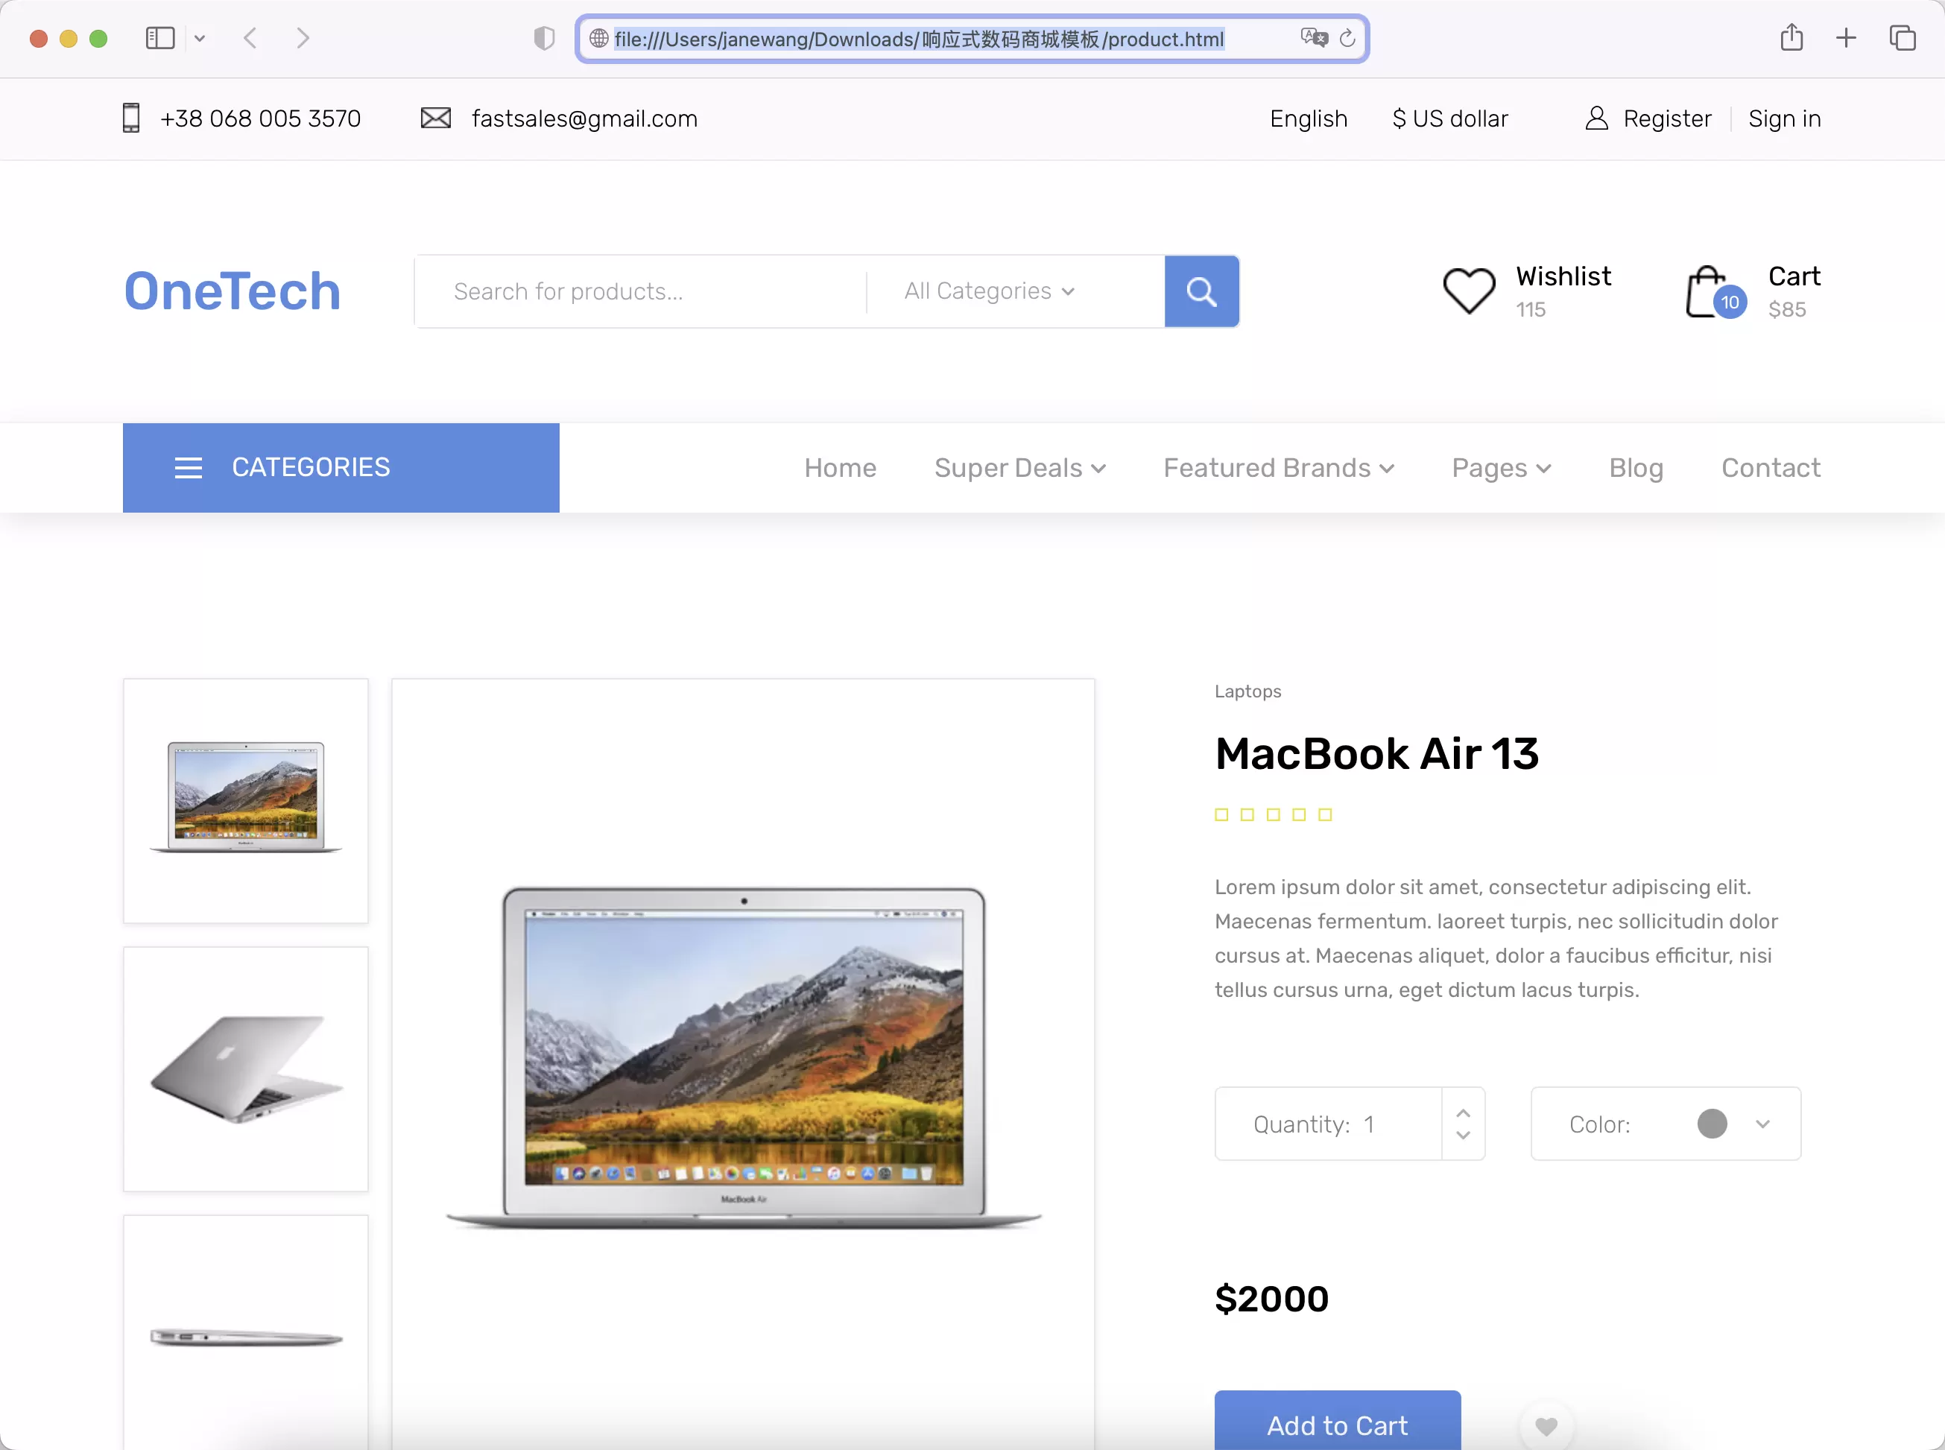Click the magnifier search button
1945x1450 pixels.
[x=1201, y=291]
